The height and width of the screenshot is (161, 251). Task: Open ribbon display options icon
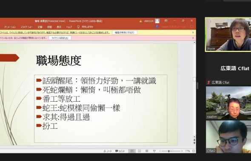166,21
